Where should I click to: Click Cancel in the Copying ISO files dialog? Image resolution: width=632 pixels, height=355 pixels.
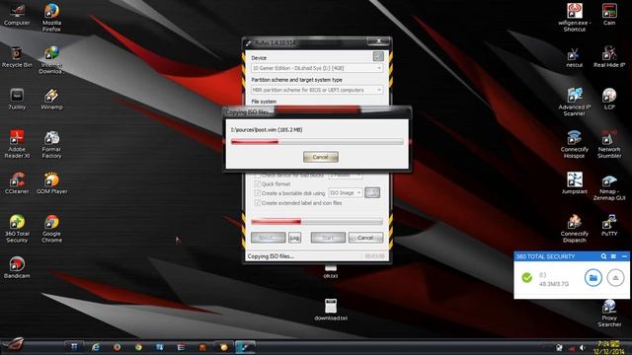320,157
